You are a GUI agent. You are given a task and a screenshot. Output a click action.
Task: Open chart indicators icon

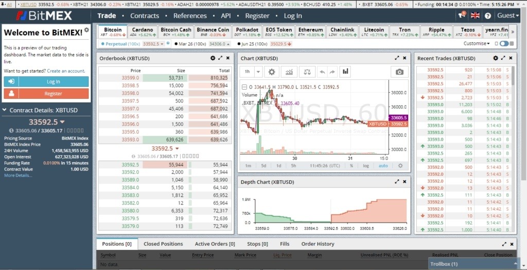[x=289, y=72]
